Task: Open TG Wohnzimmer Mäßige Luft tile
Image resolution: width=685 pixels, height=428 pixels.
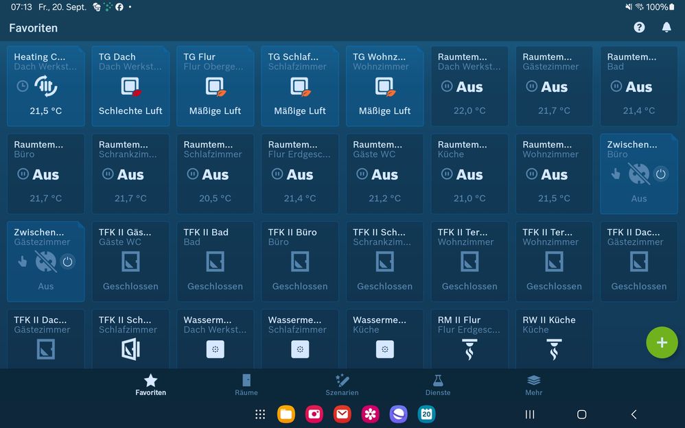Action: [x=384, y=86]
